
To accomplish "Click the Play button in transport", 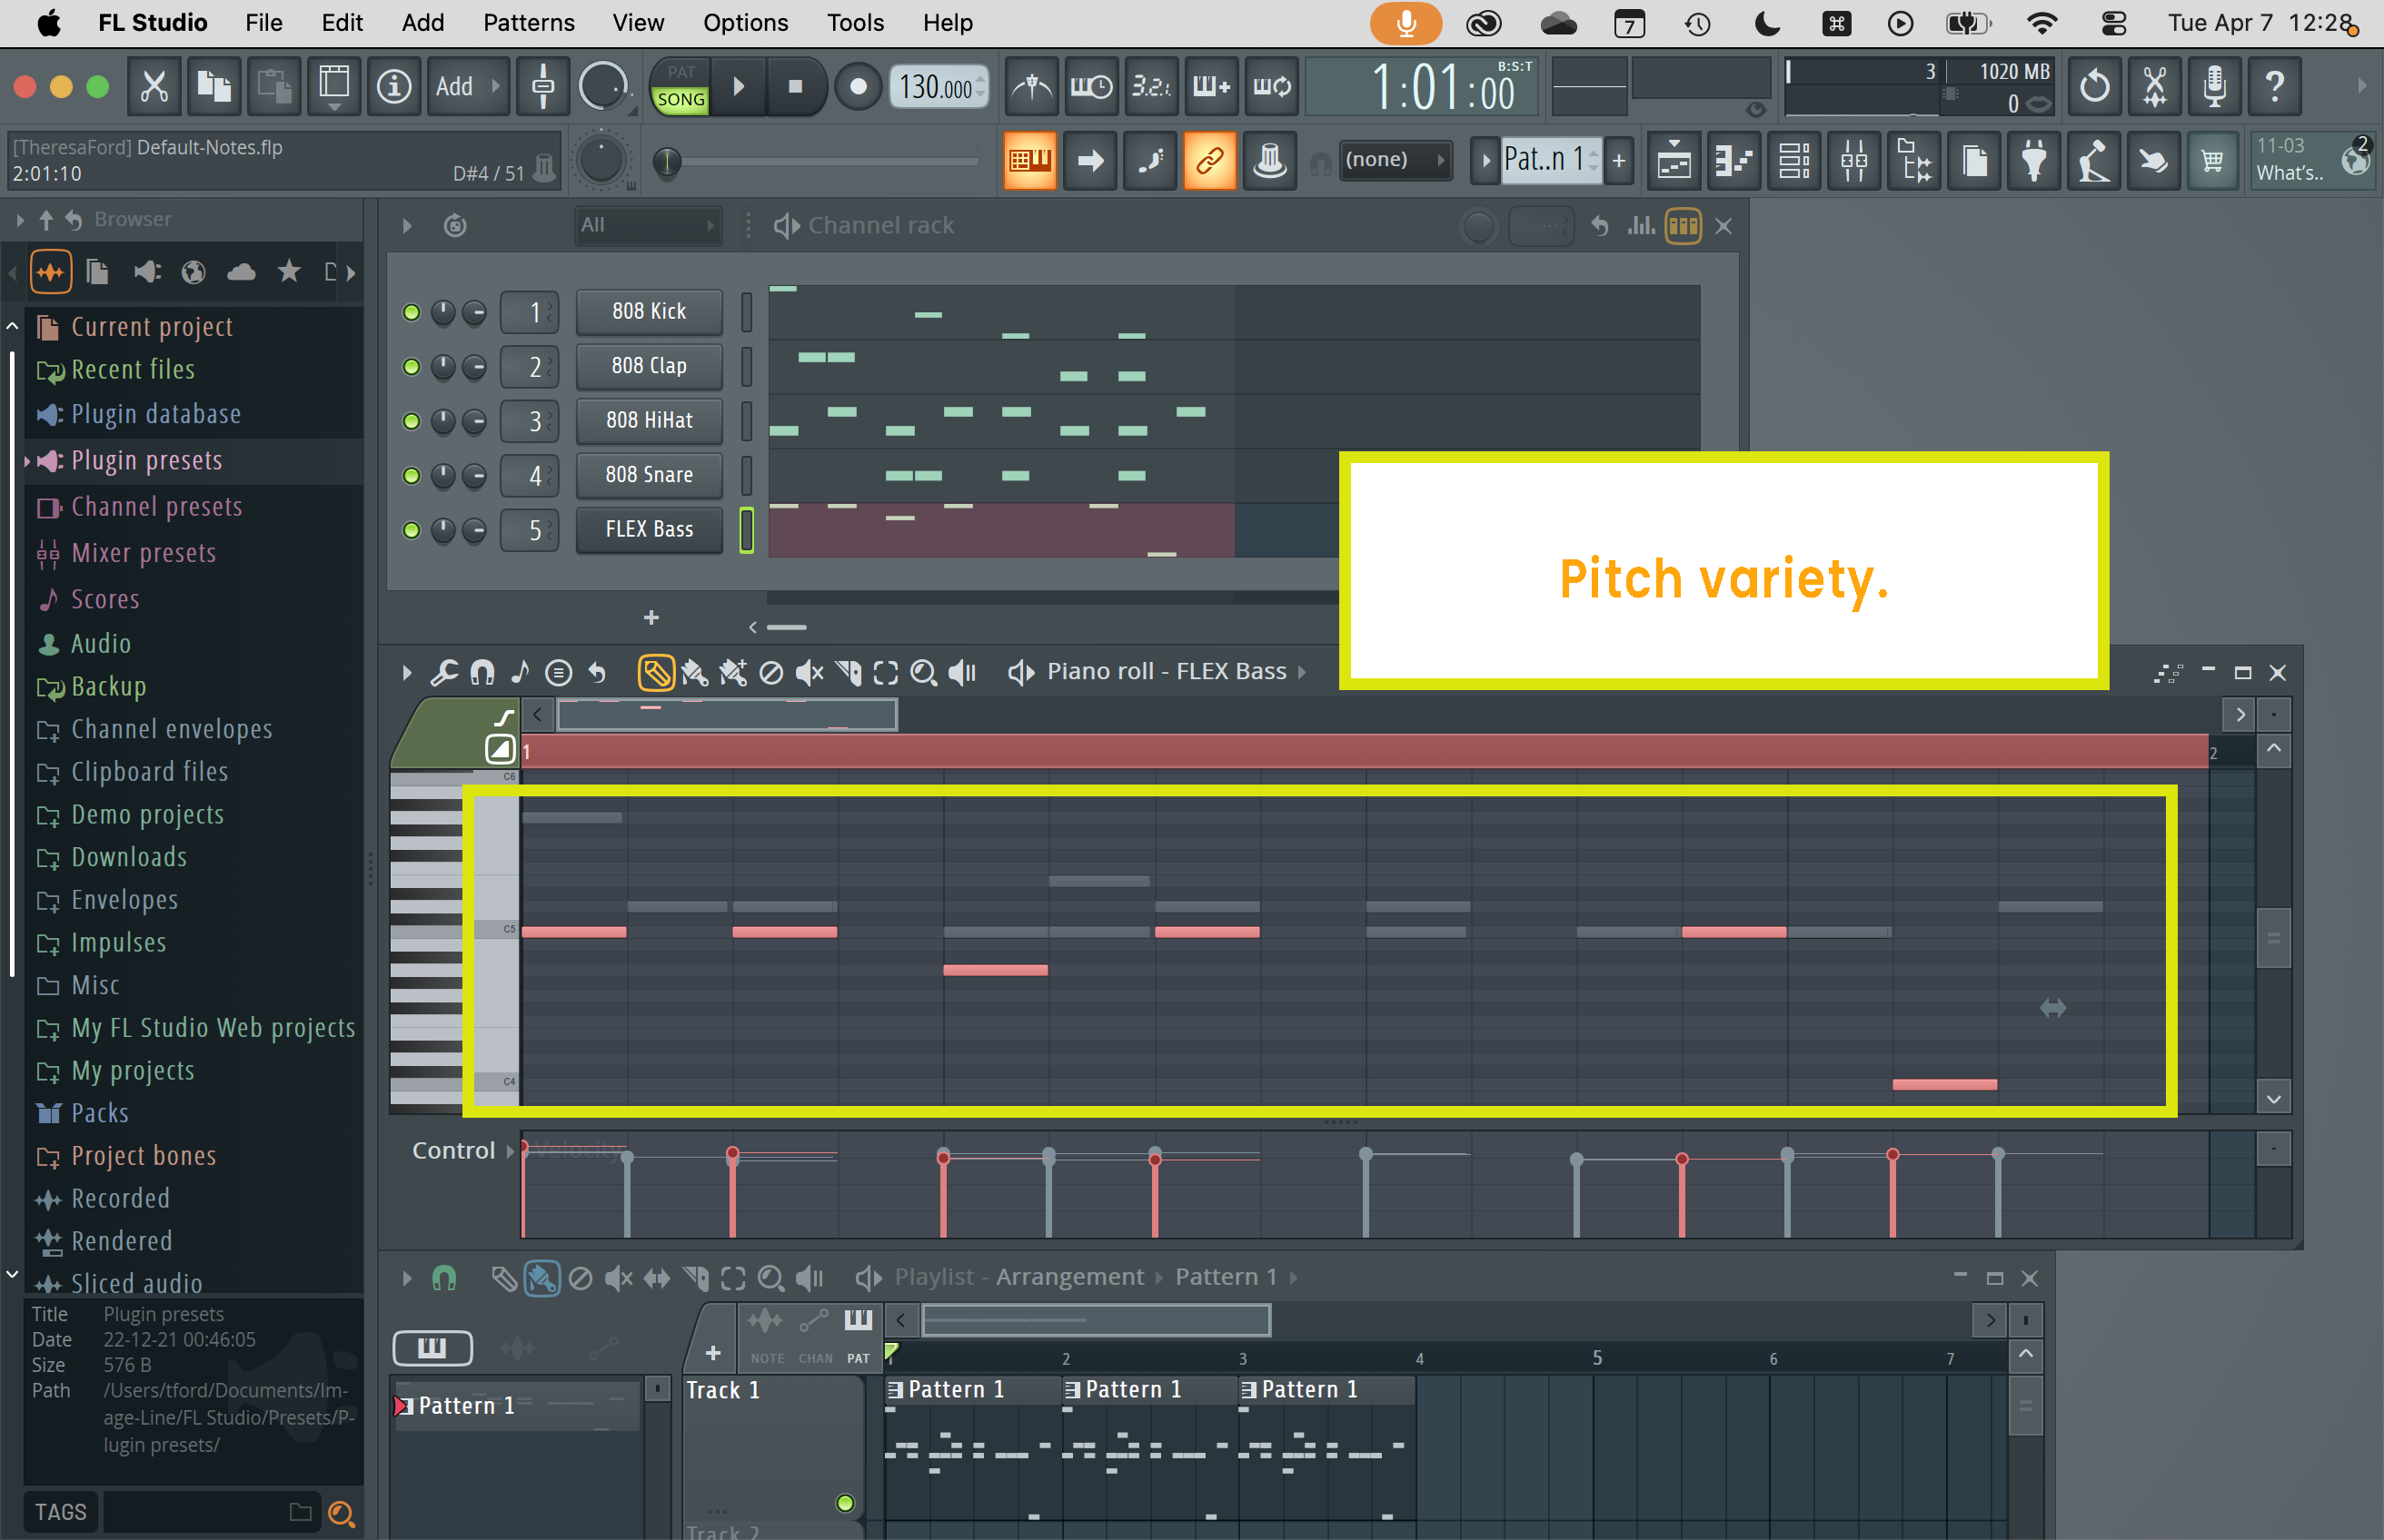I will pos(739,87).
